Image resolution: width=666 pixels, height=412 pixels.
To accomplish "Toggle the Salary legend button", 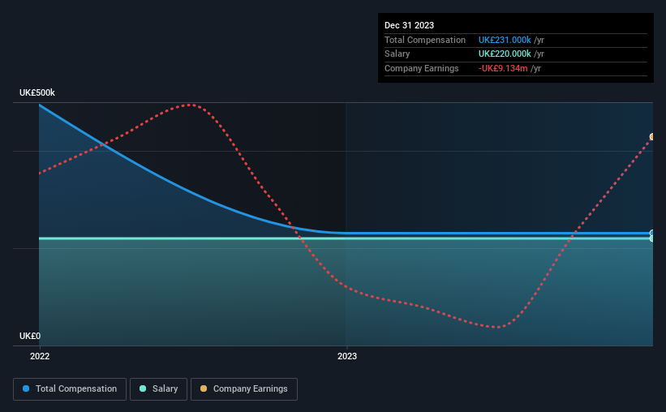I will pos(158,389).
